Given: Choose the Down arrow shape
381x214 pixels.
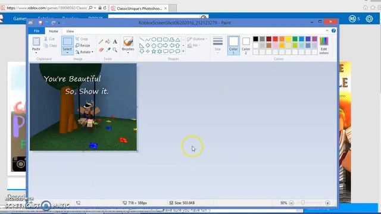Looking at the screenshot, I should (x=142, y=51).
